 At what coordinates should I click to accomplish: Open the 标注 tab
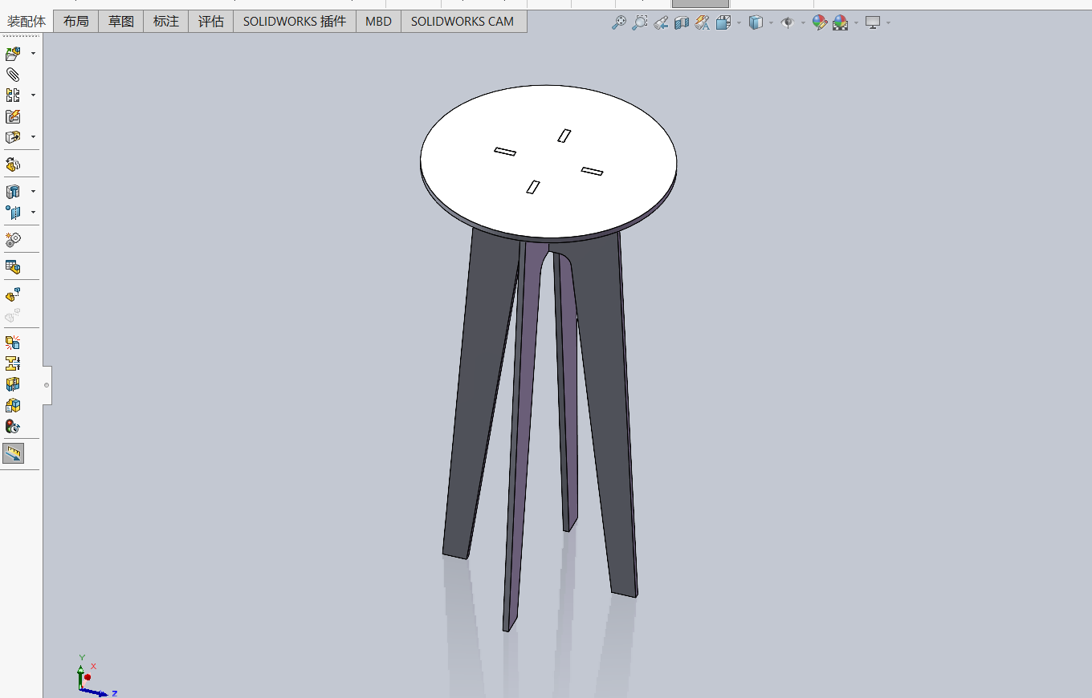[166, 22]
